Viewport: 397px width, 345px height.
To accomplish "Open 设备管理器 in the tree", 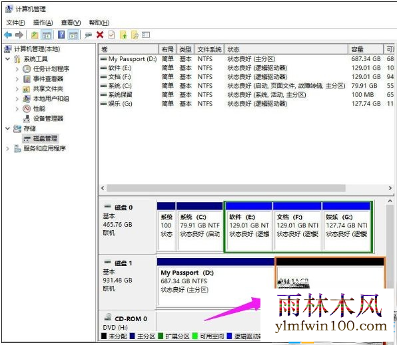I will [x=48, y=118].
